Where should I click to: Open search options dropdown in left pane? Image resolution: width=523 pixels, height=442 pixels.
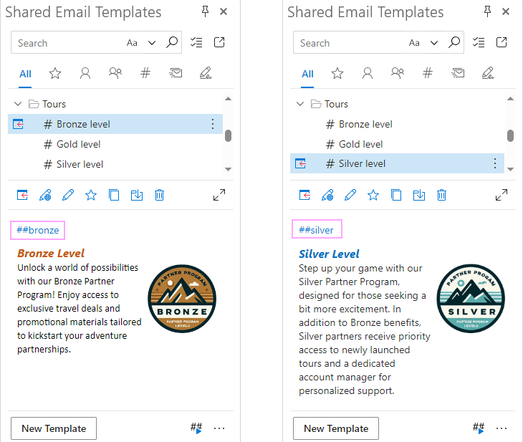click(x=152, y=43)
